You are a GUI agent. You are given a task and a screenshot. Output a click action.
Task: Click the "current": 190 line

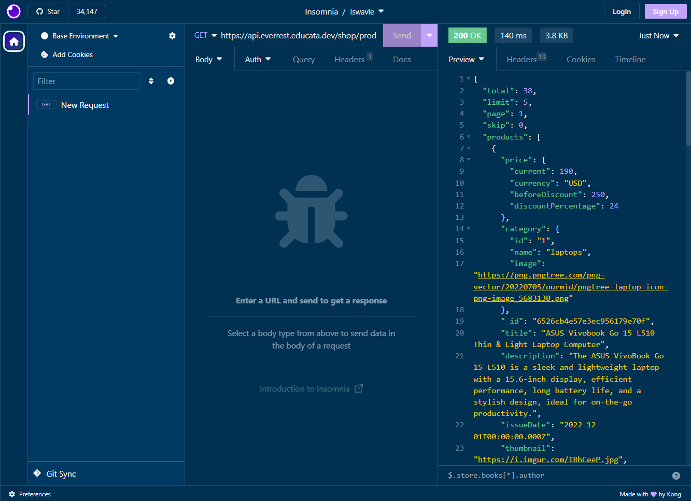click(543, 171)
